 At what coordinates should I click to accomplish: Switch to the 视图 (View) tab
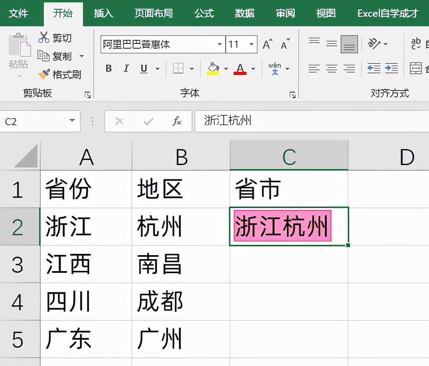click(x=326, y=13)
